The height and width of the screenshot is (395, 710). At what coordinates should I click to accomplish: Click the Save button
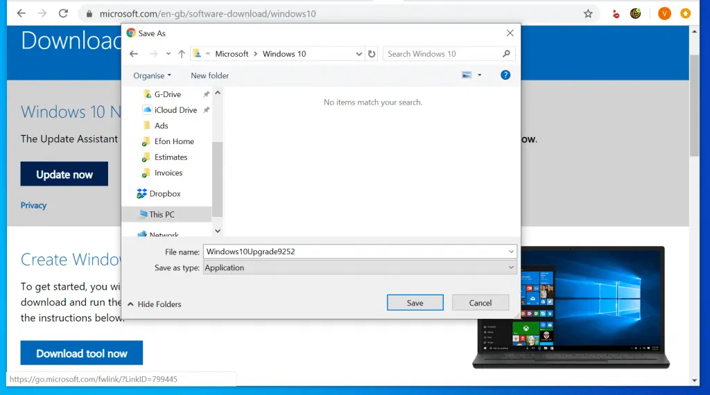[x=415, y=303]
